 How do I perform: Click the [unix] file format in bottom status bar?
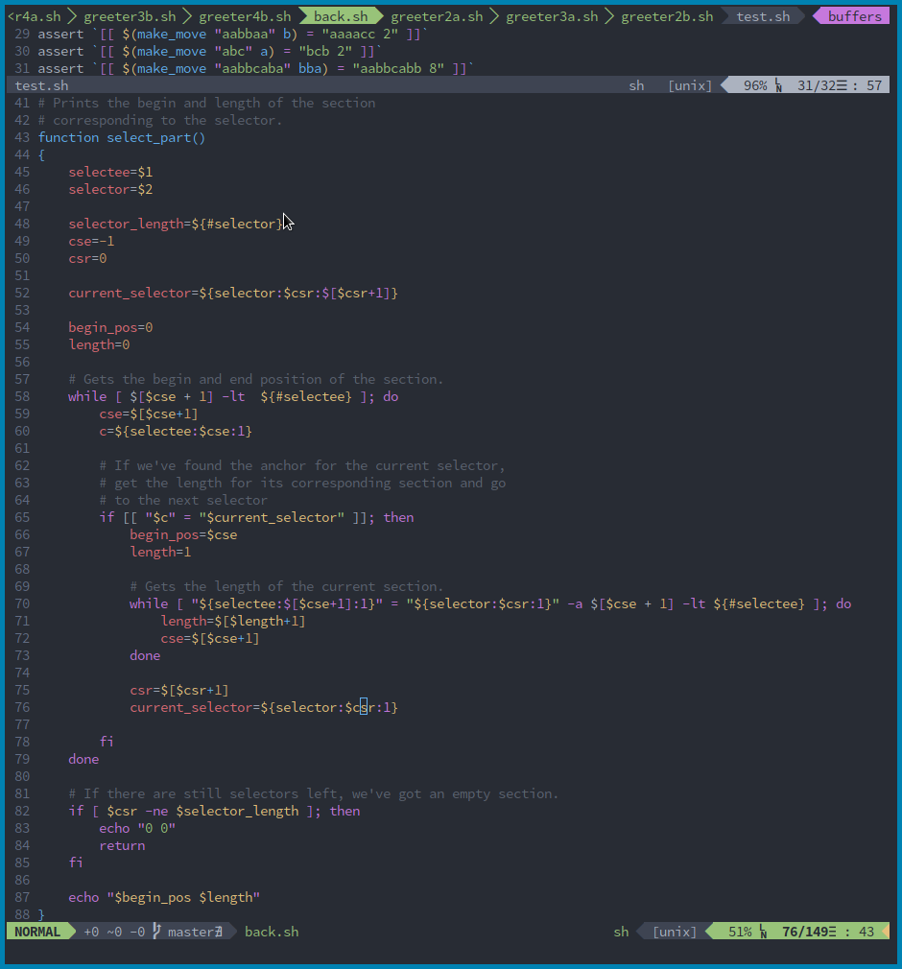click(x=675, y=932)
